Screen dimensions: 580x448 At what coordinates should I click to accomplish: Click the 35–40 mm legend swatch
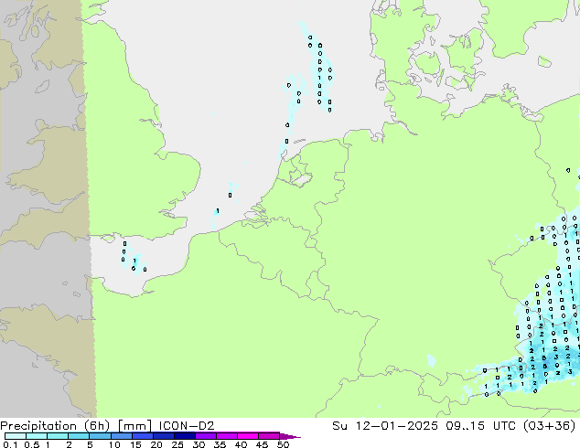pyautogui.click(x=227, y=436)
